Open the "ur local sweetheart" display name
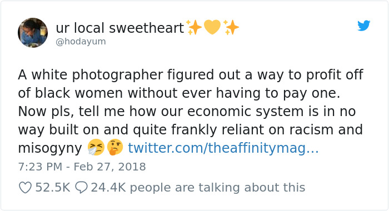 tap(120, 28)
